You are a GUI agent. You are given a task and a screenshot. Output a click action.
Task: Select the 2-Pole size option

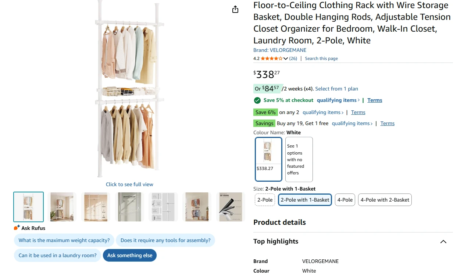265,200
